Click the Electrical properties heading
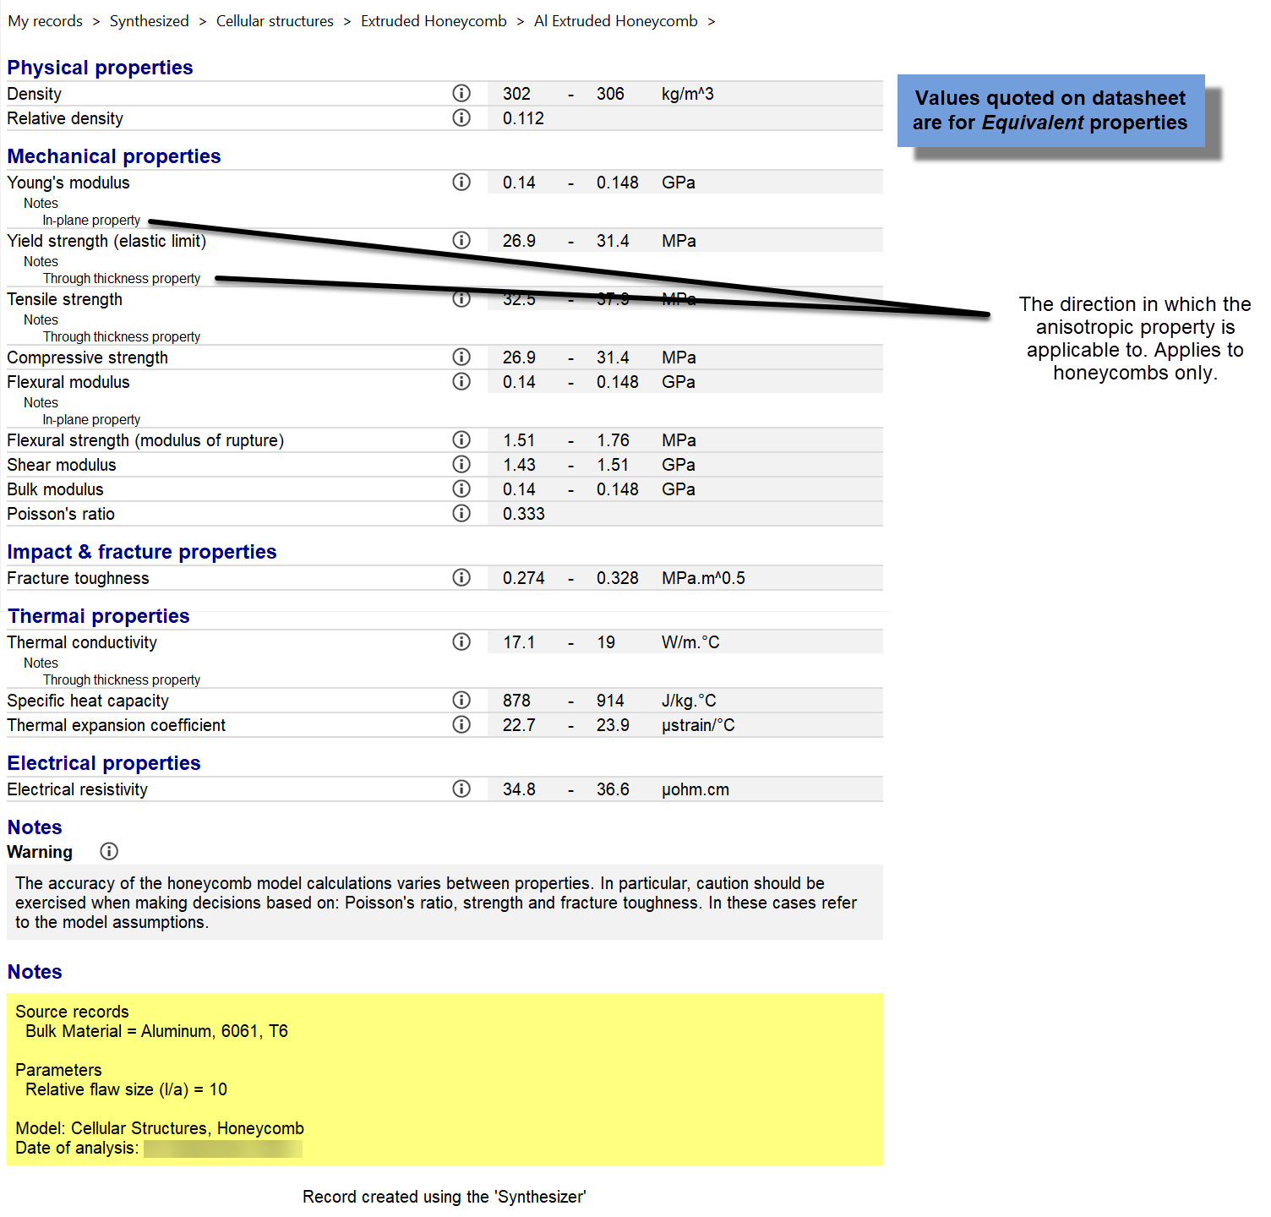The width and height of the screenshot is (1271, 1217). point(104,763)
